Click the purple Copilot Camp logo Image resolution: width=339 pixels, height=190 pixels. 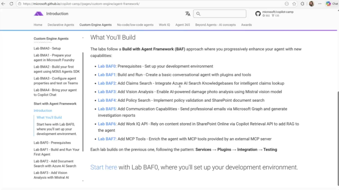(38, 14)
